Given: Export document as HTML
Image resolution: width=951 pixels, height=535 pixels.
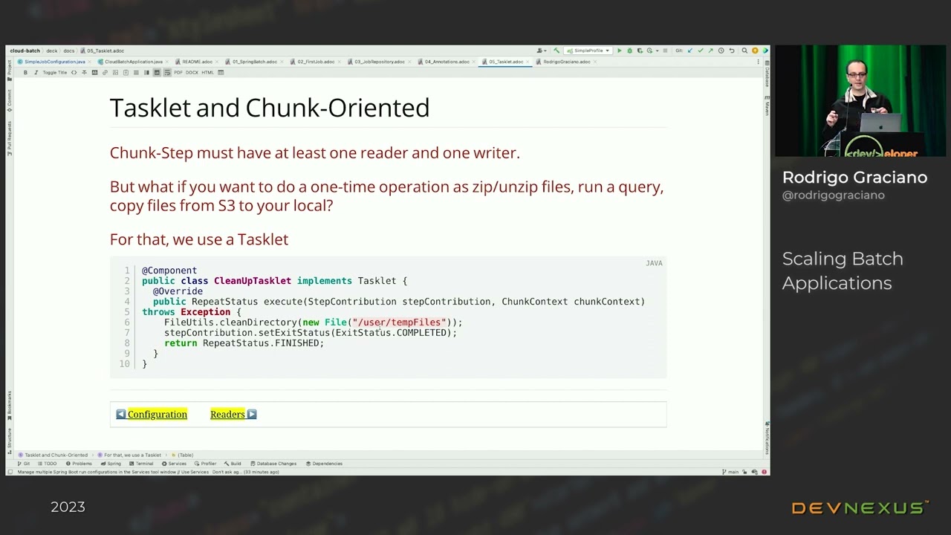Looking at the screenshot, I should point(207,72).
